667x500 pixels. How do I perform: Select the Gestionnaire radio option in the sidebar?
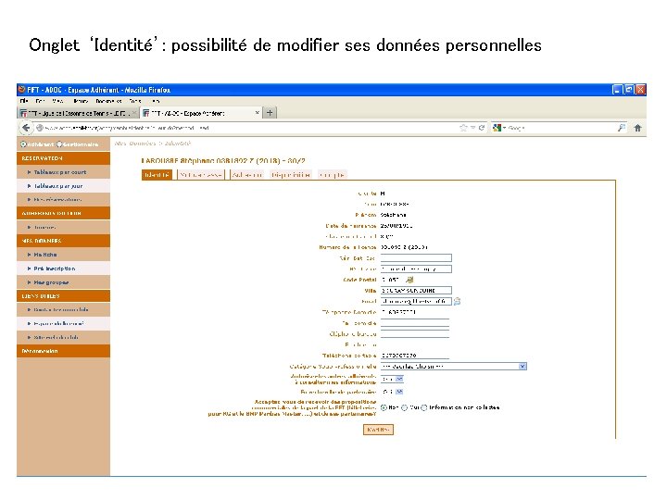59,144
